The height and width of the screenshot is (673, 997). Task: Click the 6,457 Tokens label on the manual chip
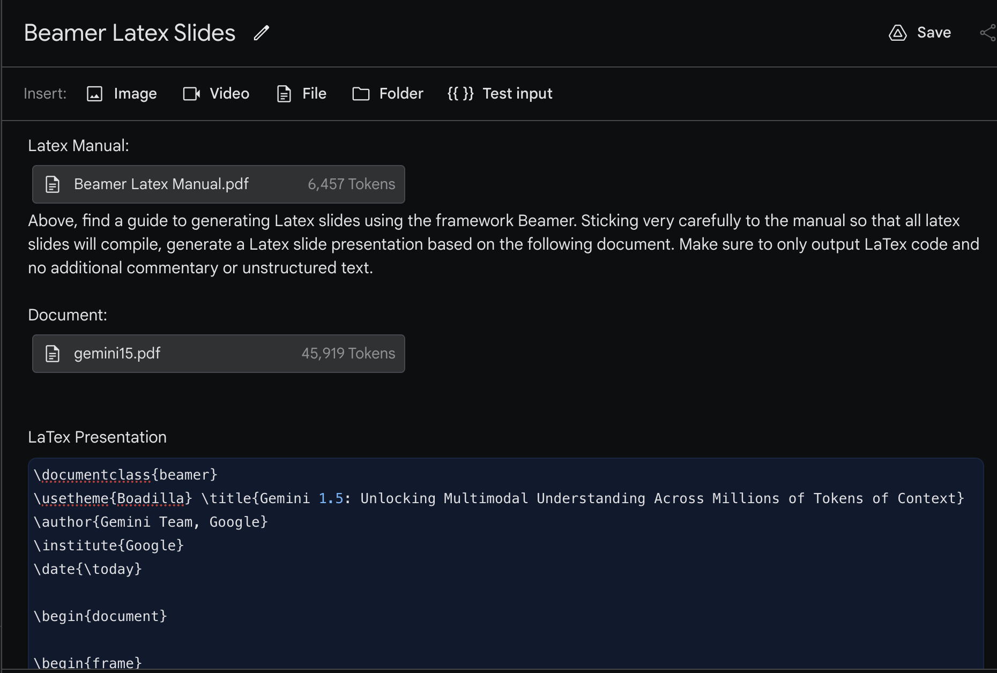coord(351,184)
